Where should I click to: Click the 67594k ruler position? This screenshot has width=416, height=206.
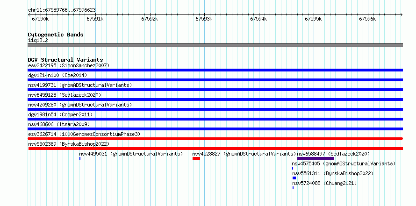coord(258,19)
